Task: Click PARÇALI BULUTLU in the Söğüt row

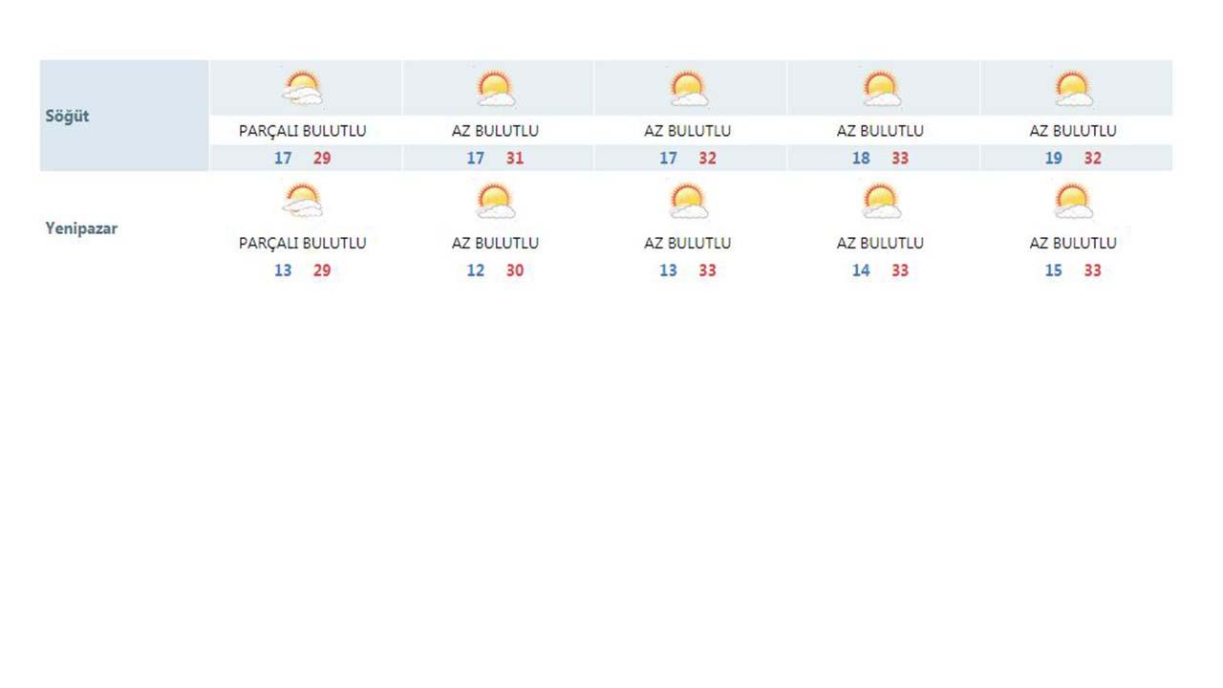Action: (302, 131)
